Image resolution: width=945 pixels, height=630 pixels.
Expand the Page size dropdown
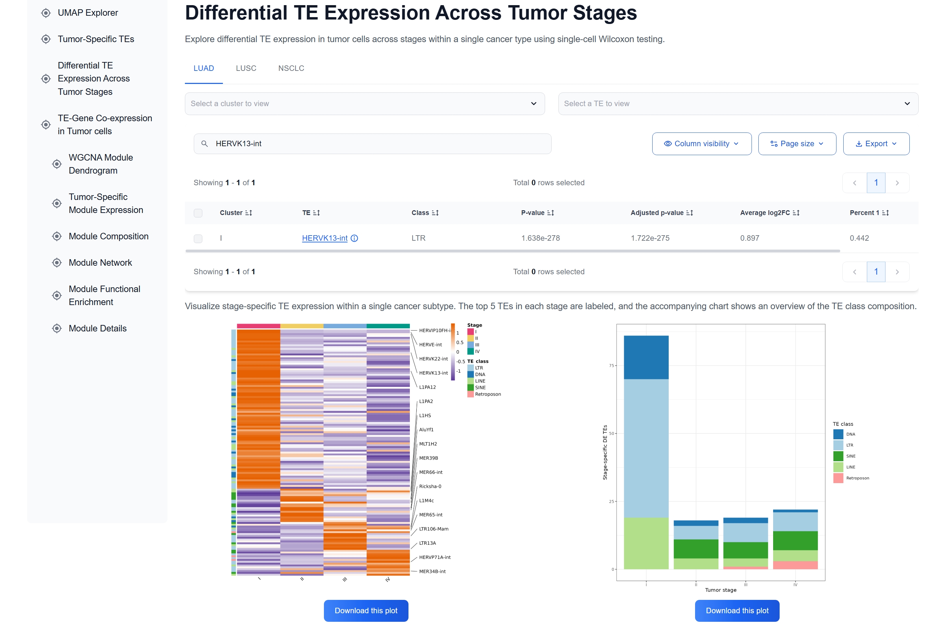[797, 143]
